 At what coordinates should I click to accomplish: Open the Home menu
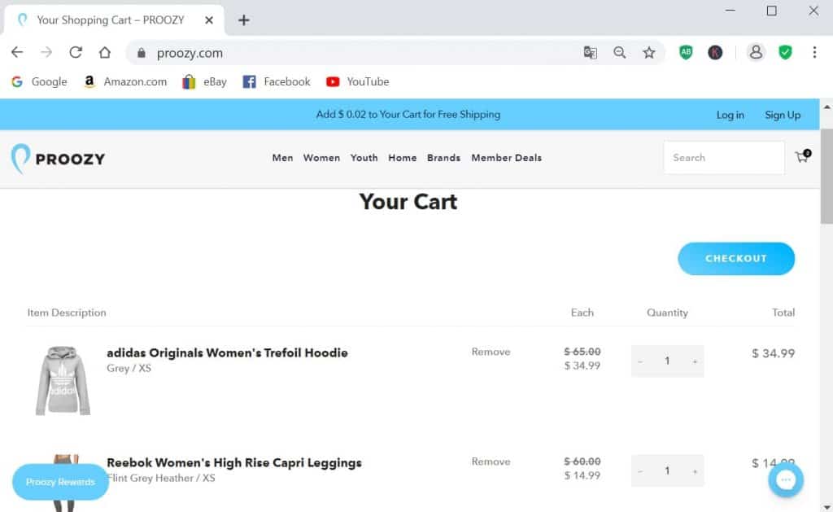click(402, 158)
